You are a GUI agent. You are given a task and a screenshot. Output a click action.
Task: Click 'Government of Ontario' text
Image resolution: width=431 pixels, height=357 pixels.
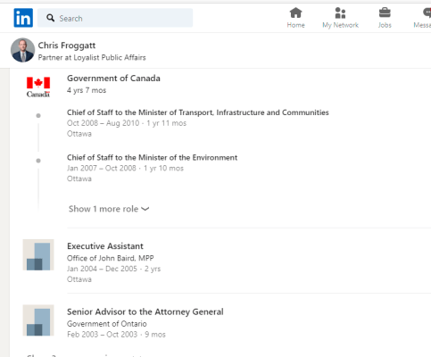[107, 324]
